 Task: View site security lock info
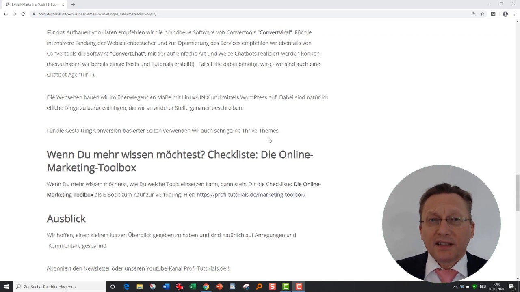(x=34, y=14)
